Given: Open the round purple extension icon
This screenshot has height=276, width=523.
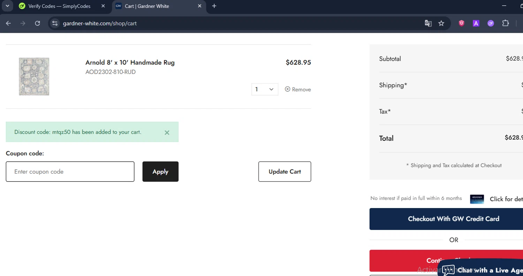Looking at the screenshot, I should coord(491,23).
